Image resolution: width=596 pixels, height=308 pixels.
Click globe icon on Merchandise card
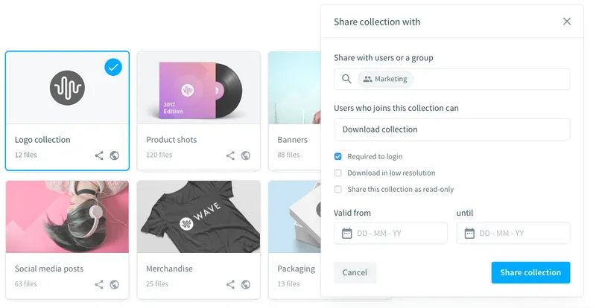click(x=246, y=284)
